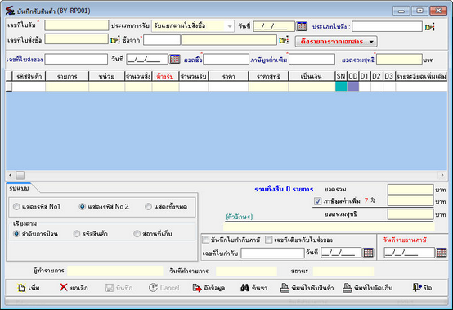Select แสดงรหัส No1. radio button
The width and height of the screenshot is (453, 310).
click(16, 207)
